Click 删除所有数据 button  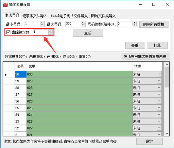pos(154,24)
